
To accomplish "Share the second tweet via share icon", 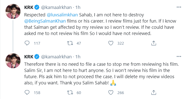I will point(154,93).
